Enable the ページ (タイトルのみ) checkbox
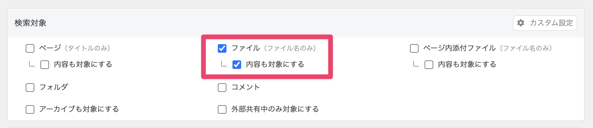 (x=30, y=48)
